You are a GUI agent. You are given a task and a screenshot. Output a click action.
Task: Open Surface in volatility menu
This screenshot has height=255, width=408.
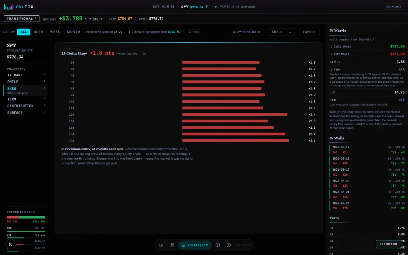(25, 113)
